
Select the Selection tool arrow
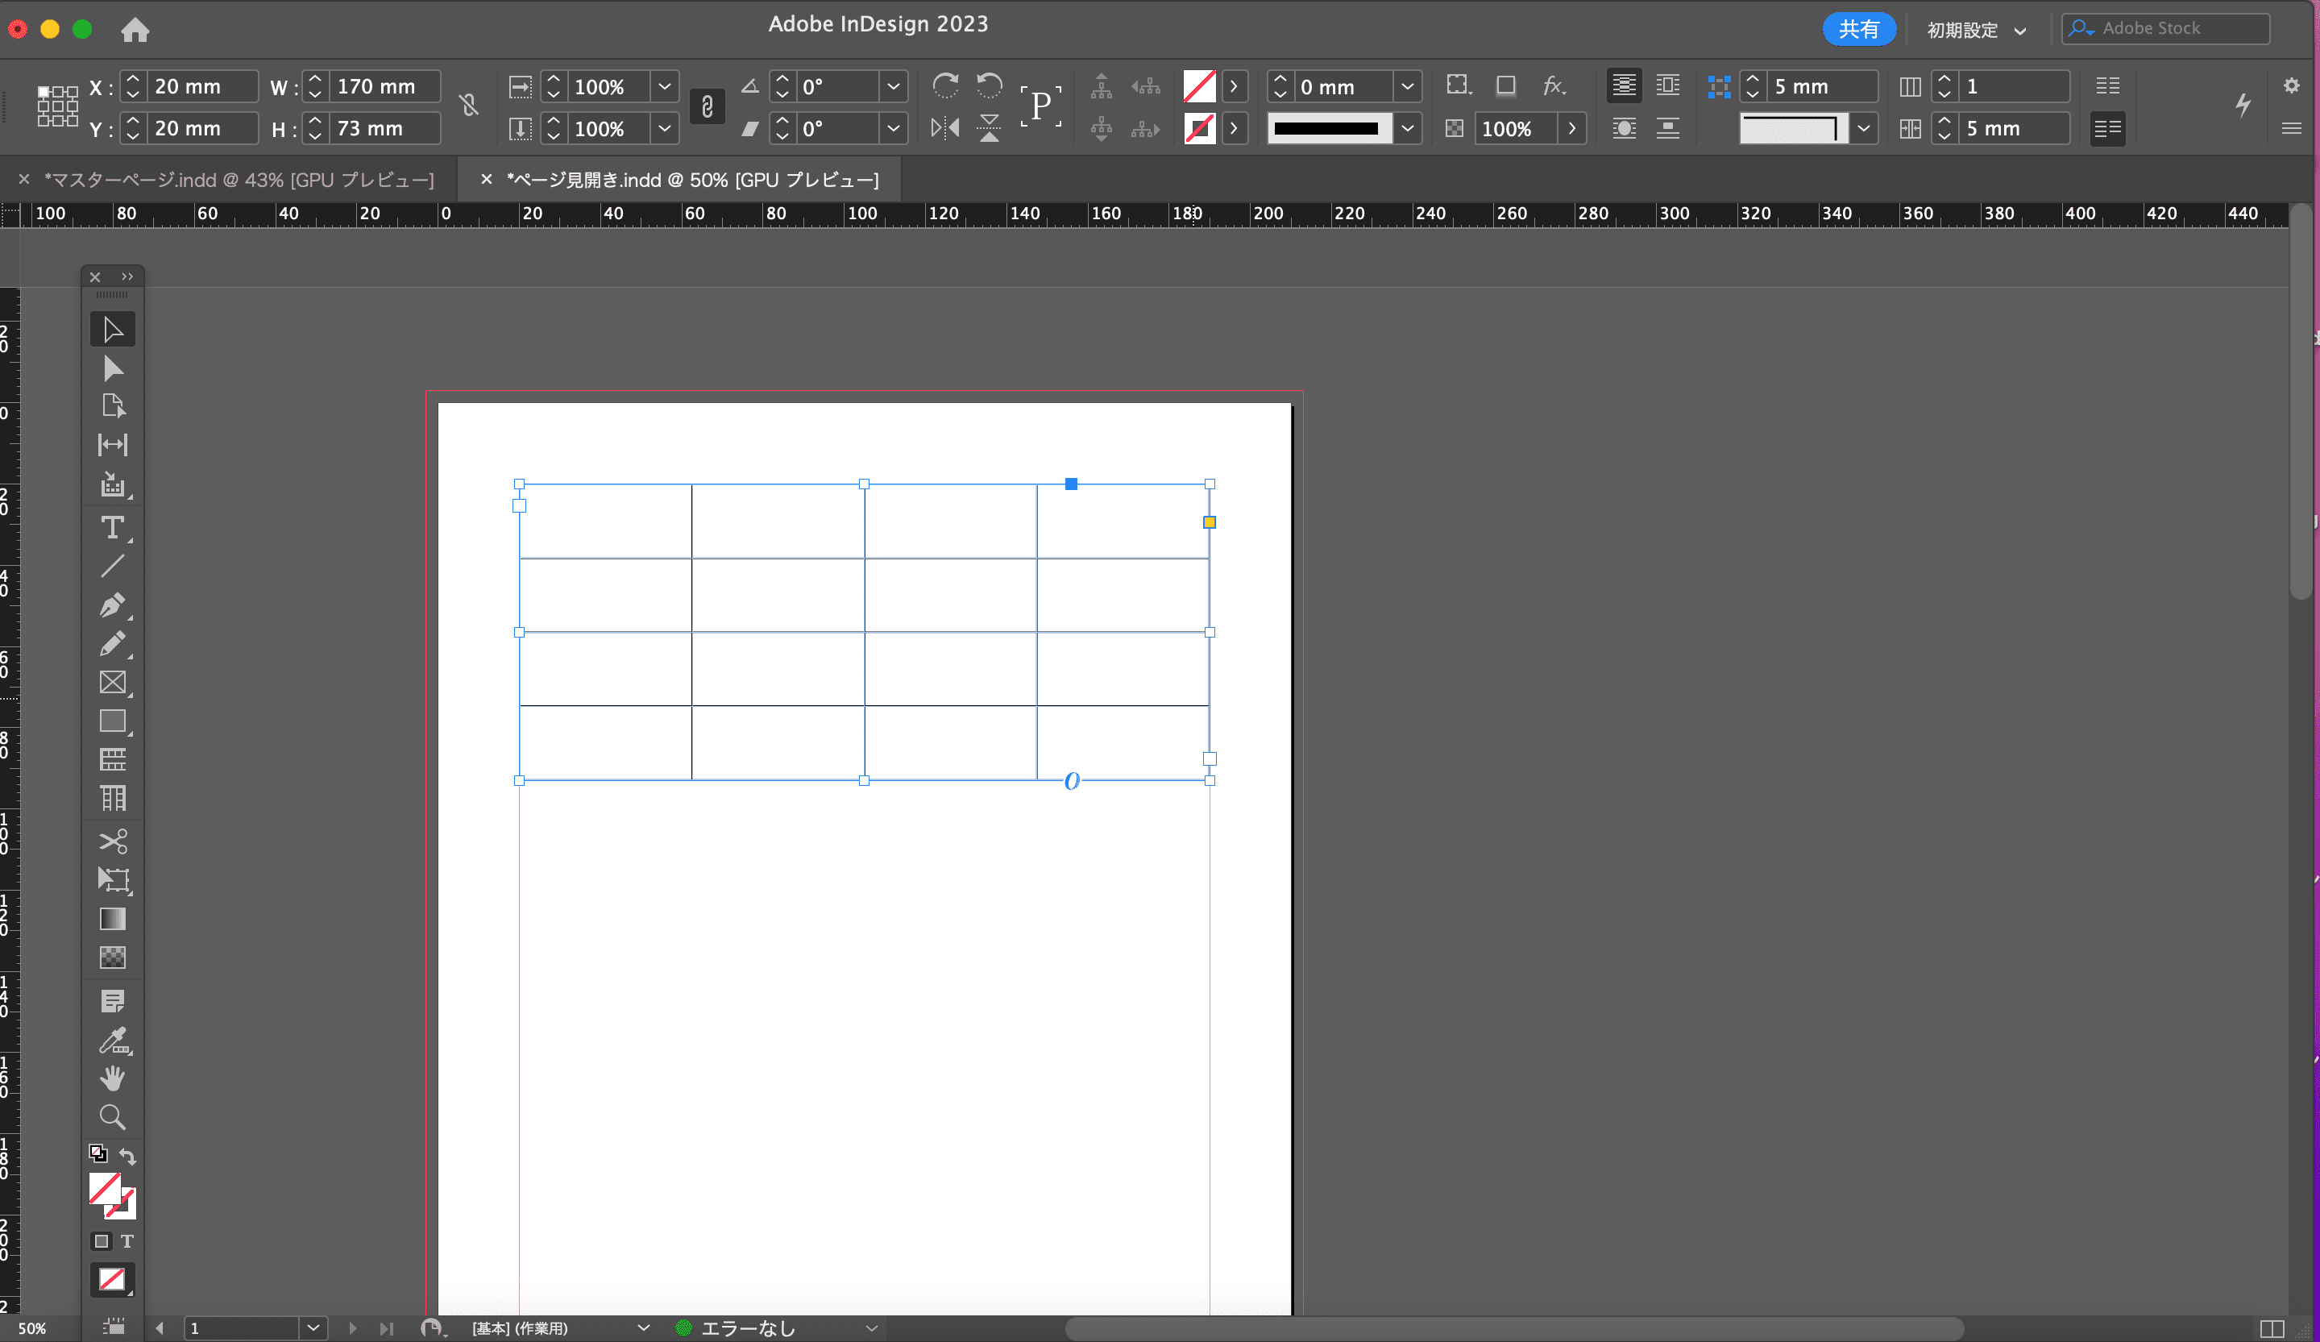point(112,330)
